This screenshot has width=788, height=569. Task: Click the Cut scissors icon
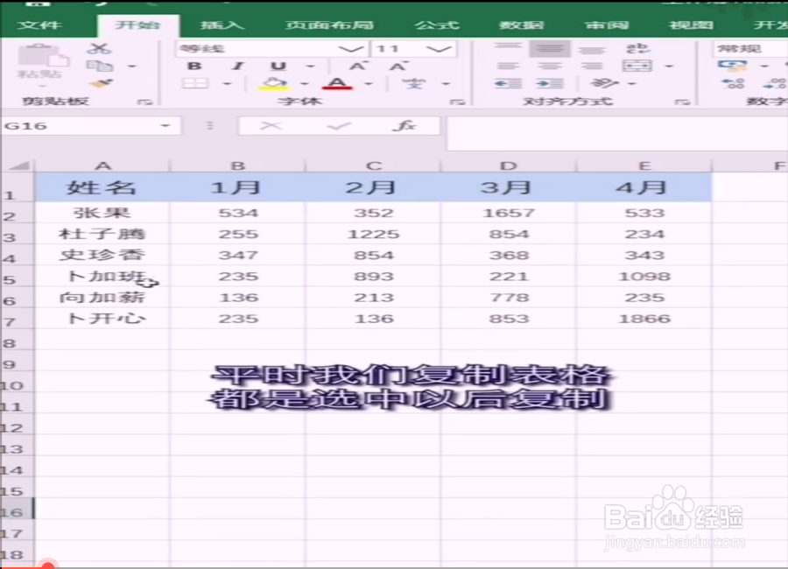pos(99,49)
